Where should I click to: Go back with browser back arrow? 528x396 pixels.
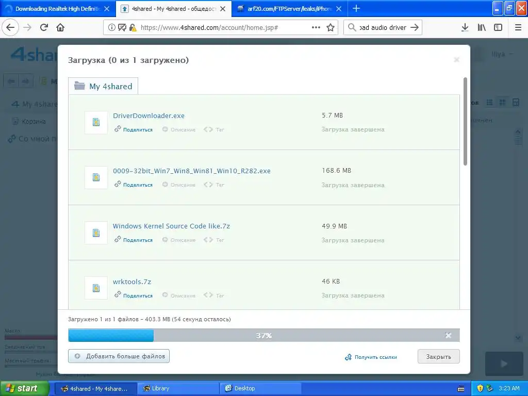10,27
